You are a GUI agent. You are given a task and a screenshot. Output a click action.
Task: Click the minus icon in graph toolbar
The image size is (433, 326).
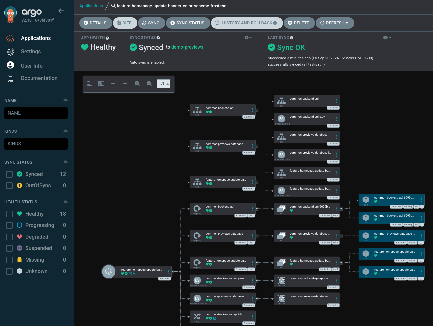click(125, 84)
